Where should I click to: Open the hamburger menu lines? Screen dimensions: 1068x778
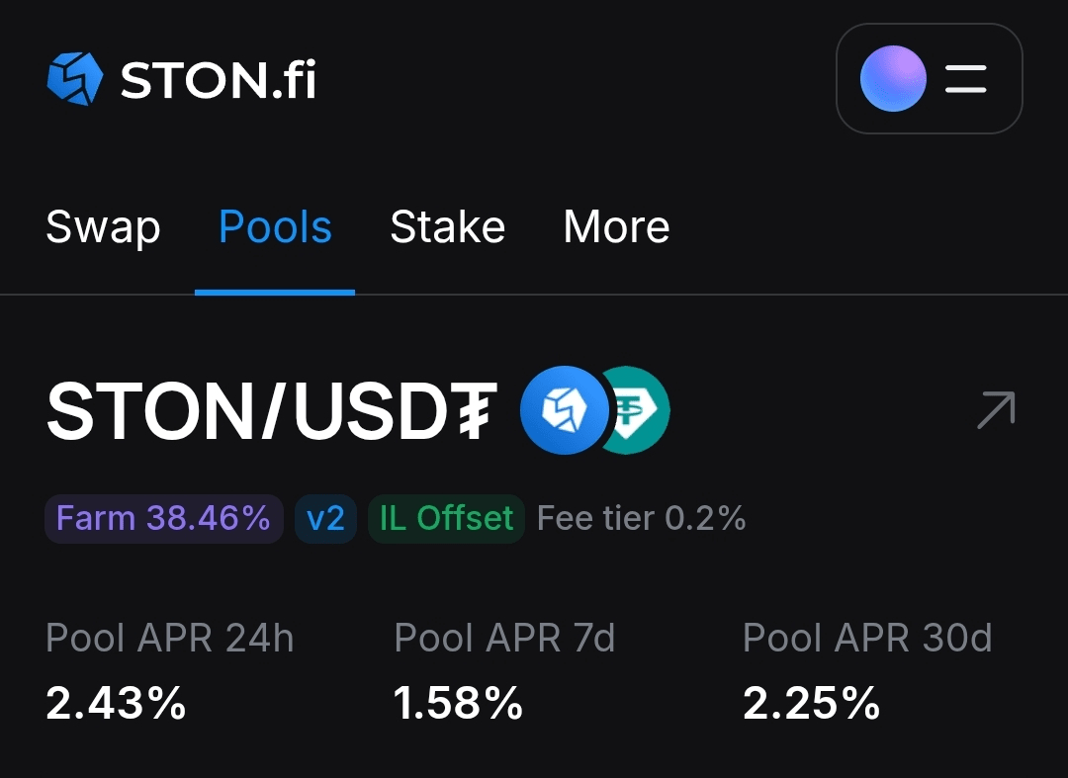[x=966, y=79]
